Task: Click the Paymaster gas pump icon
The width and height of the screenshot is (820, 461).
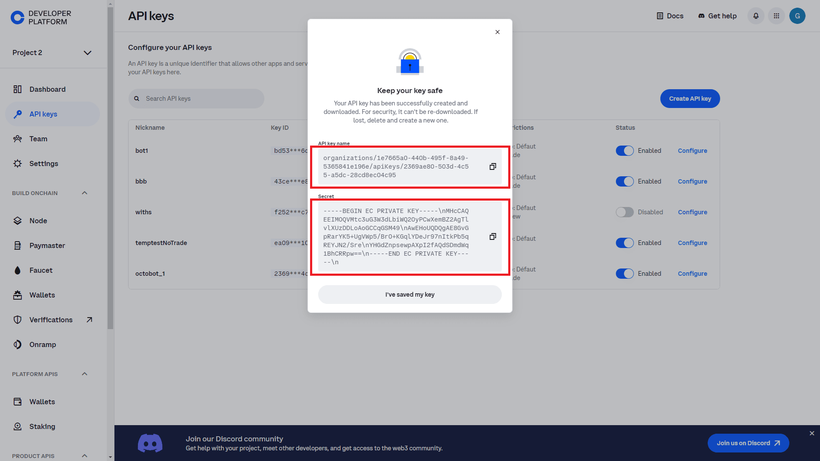Action: [x=18, y=245]
